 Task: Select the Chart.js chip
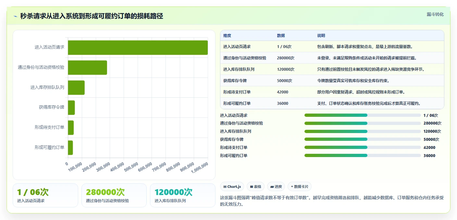pyautogui.click(x=232, y=187)
